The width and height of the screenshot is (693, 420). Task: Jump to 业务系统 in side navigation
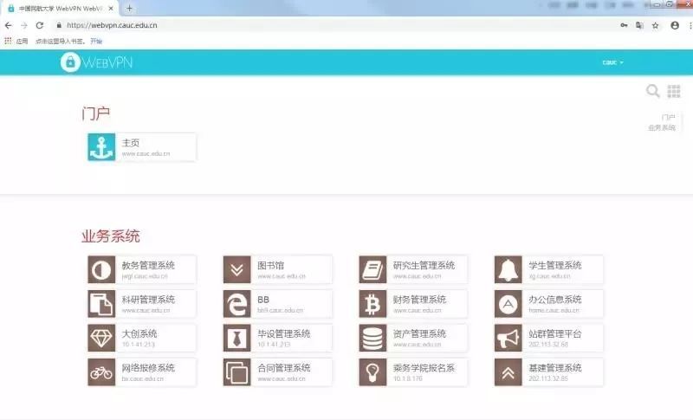(662, 127)
